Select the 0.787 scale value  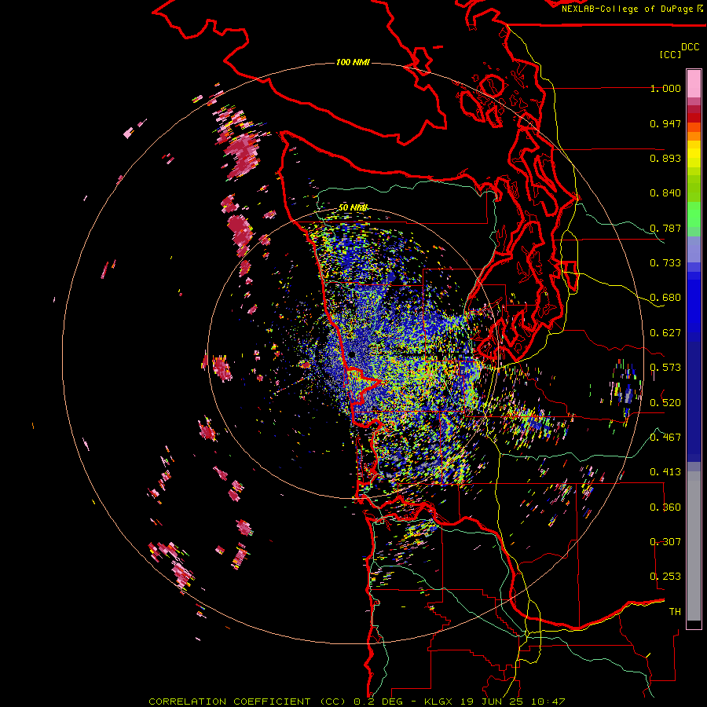(x=665, y=228)
